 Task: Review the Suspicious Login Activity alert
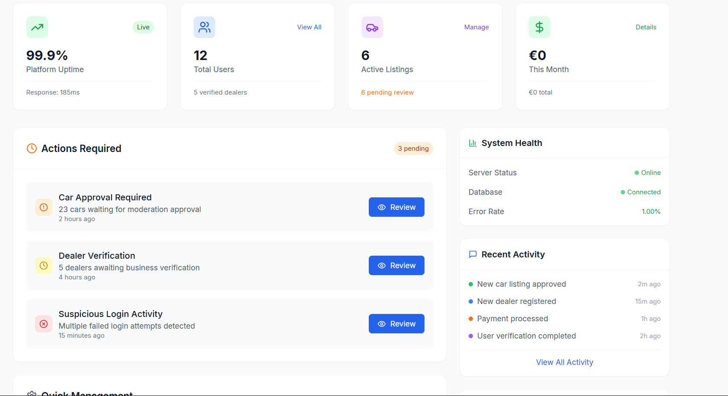396,324
